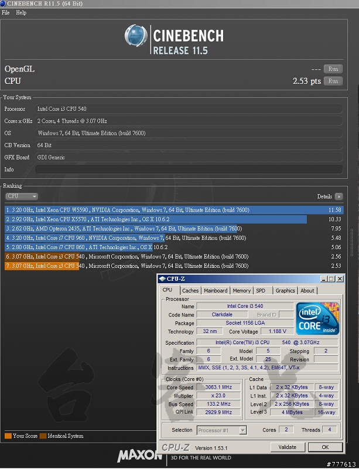Click the Core Speed 3063.1 MHz value
This screenshot has width=359, height=469.
(218, 387)
